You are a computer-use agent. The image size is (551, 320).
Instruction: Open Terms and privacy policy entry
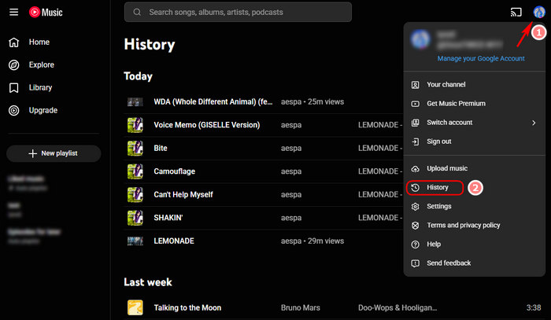coord(475,226)
